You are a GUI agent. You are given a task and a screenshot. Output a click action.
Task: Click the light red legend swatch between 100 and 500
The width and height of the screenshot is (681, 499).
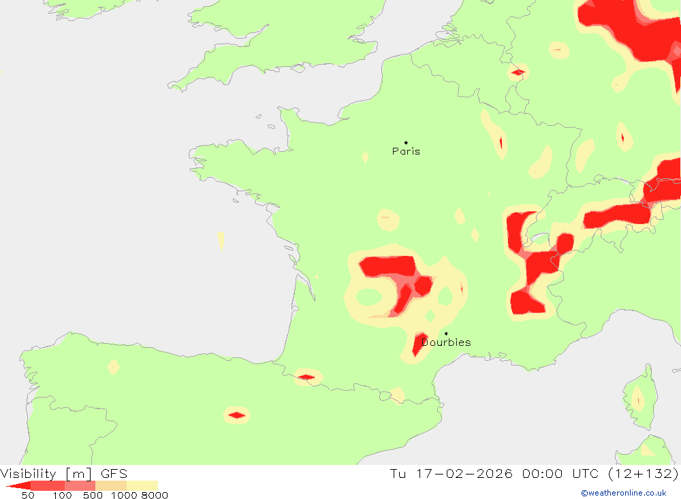tap(80, 485)
